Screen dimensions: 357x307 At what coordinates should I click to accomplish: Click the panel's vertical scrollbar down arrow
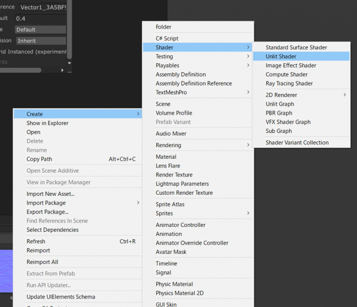point(69,63)
